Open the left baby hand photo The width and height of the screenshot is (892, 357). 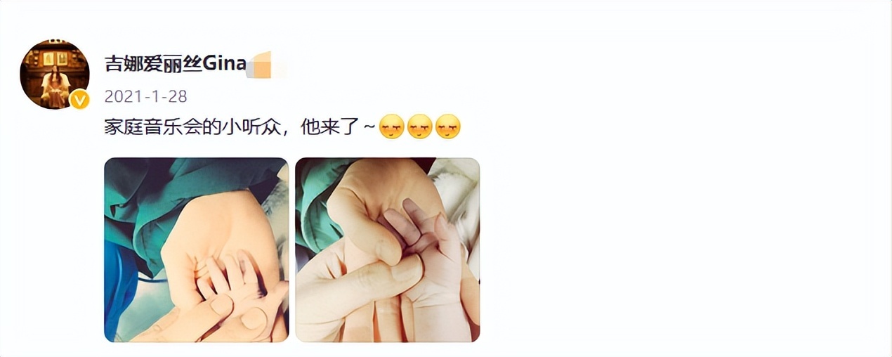coord(197,250)
